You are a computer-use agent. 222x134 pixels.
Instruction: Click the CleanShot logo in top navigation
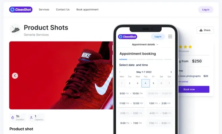pyautogui.click(x=21, y=10)
